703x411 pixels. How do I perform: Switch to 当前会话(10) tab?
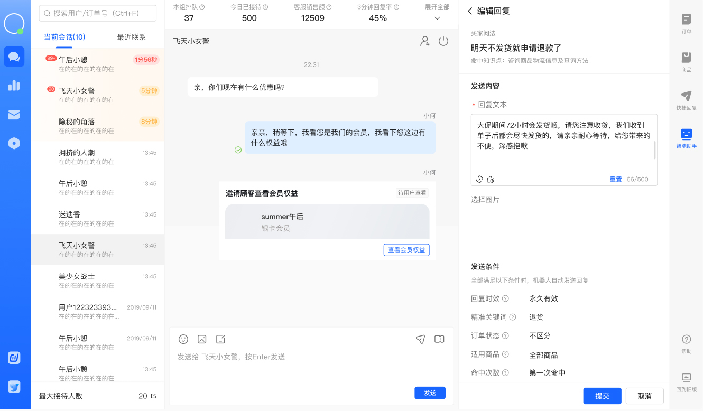[64, 37]
